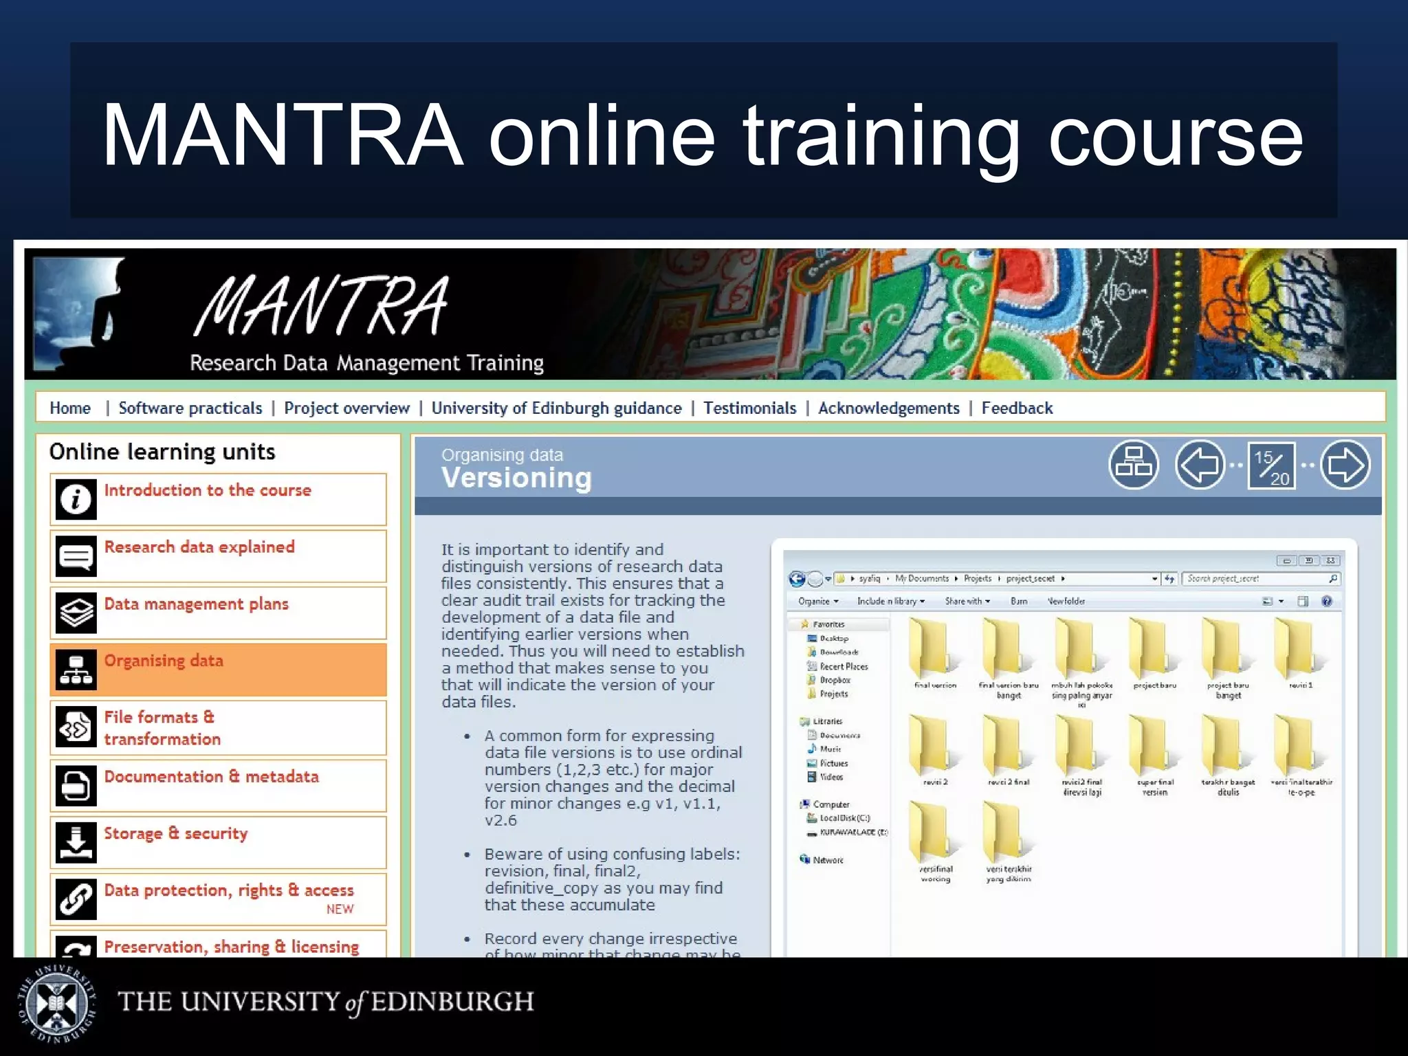Click the help icon in Explorer toolbar
The height and width of the screenshot is (1056, 1408).
1327,601
